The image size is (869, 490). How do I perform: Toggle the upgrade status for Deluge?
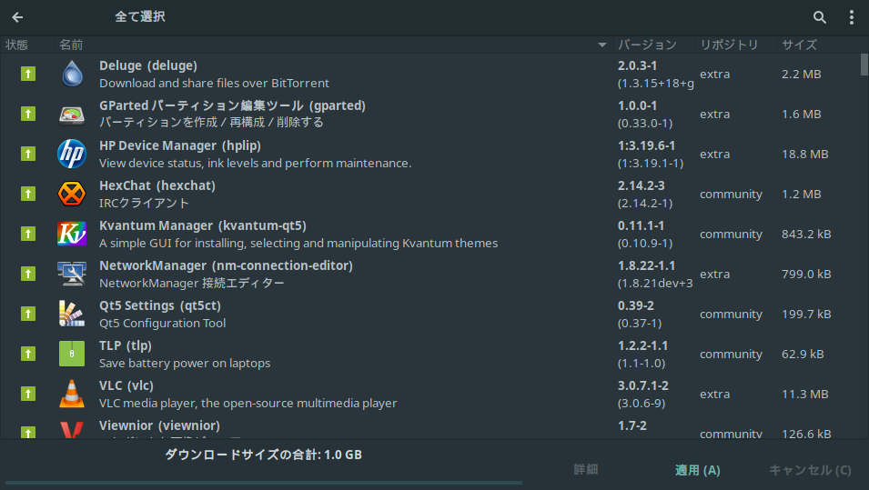pyautogui.click(x=28, y=74)
